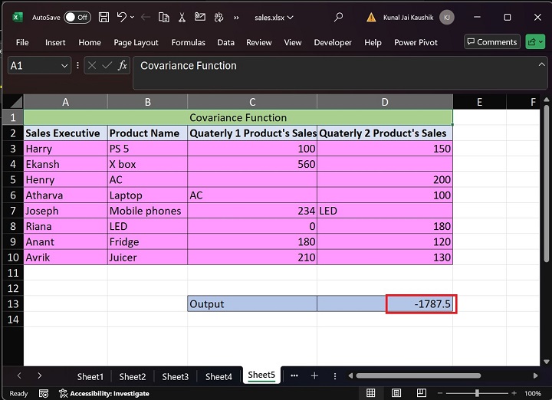Open the Formulas ribbon tab
Screen dimensions: 552x400
[x=188, y=43]
